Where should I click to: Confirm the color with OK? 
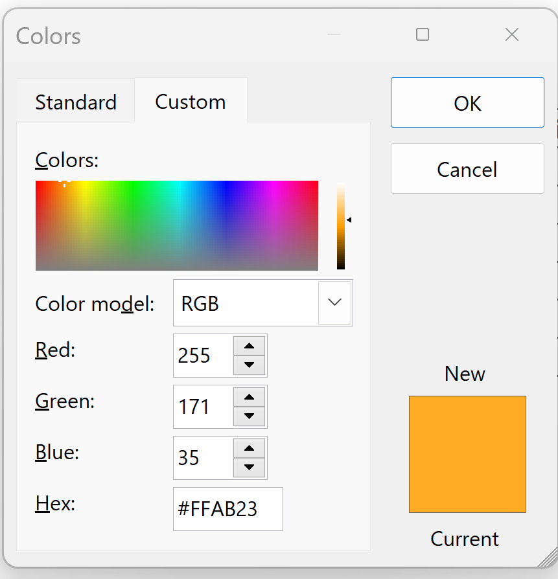click(467, 103)
